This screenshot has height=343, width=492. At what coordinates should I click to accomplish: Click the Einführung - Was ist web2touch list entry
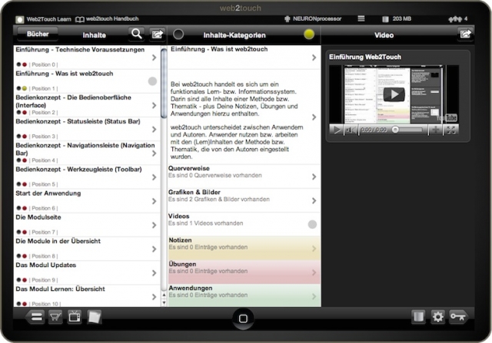[x=87, y=81]
